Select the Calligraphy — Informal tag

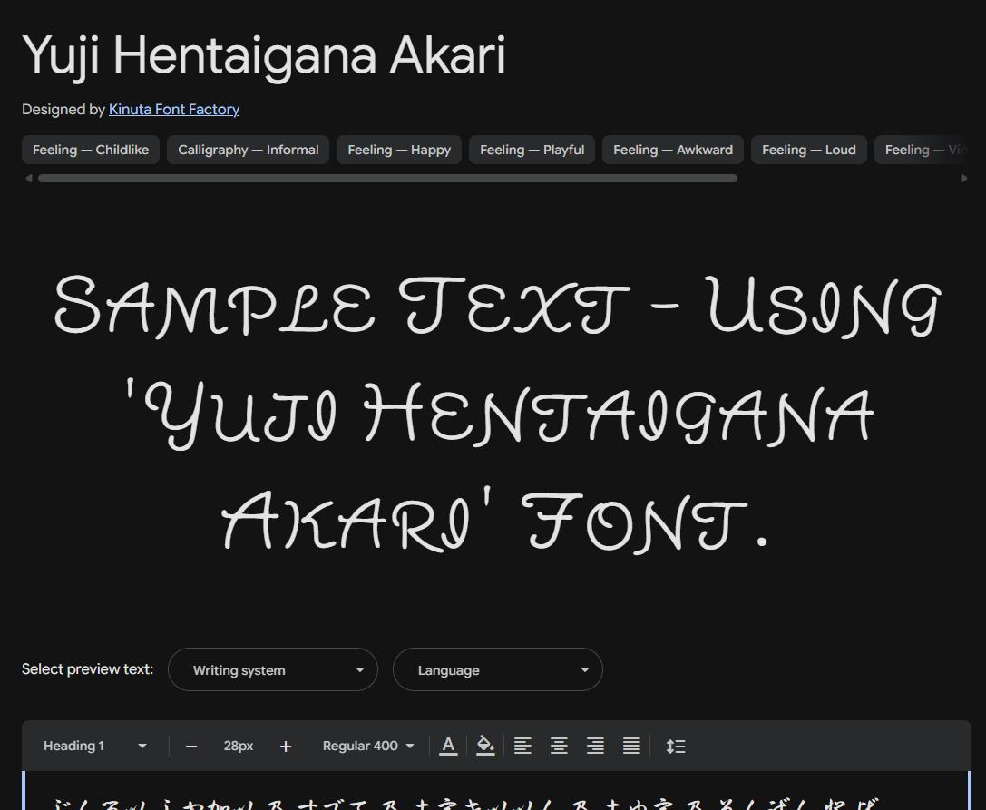coord(248,150)
